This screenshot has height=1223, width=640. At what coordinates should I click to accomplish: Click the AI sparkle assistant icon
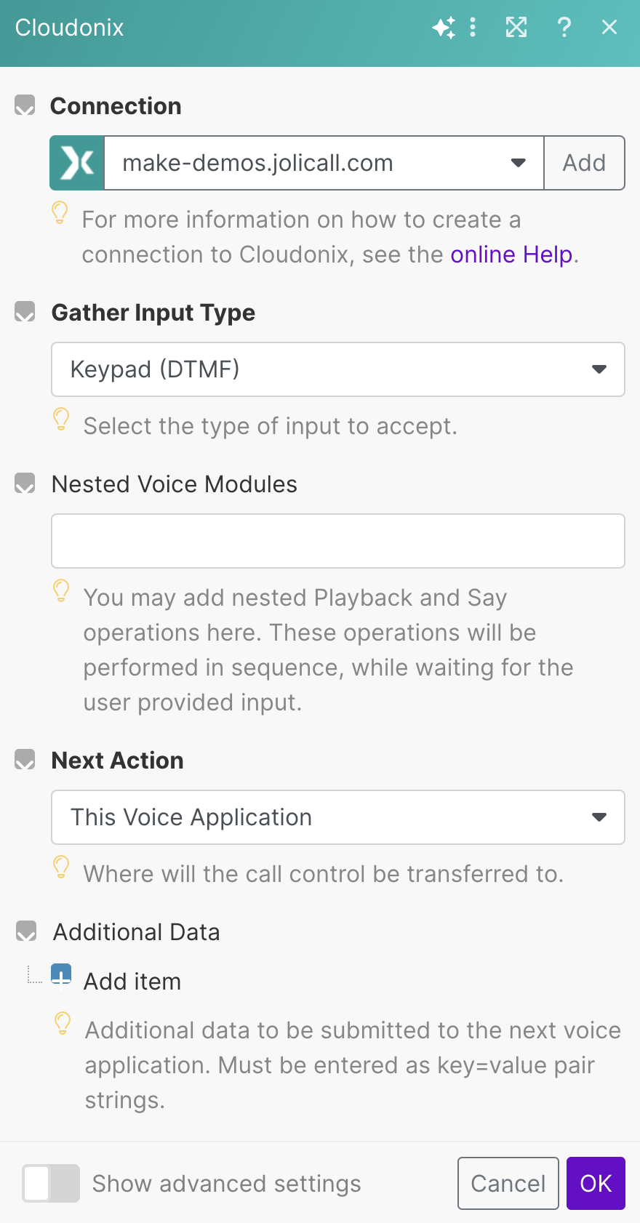(x=443, y=28)
